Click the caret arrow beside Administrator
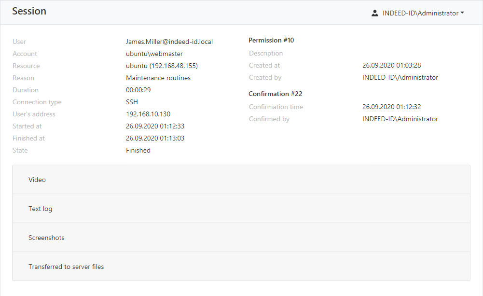Screen dimensions: 483x296 tap(462, 13)
